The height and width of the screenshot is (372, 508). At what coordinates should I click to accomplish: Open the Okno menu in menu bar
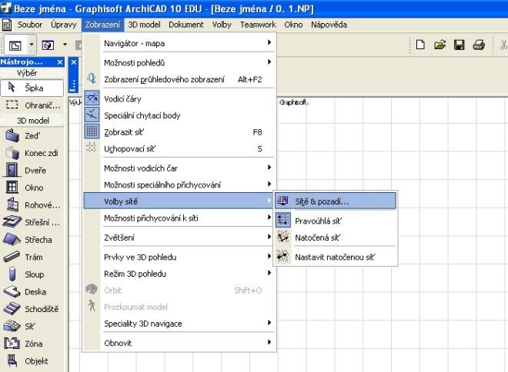click(x=293, y=25)
